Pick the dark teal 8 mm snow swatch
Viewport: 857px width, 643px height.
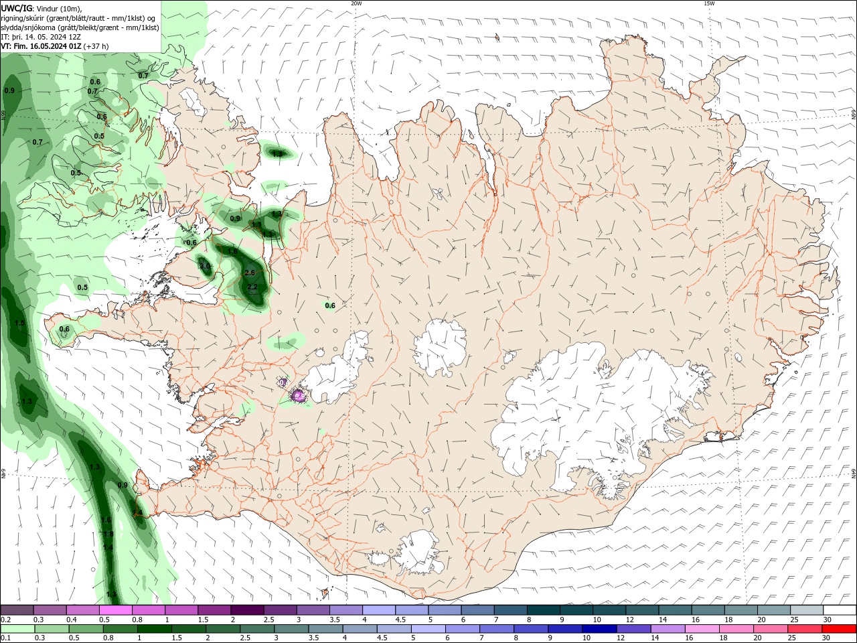coord(543,610)
